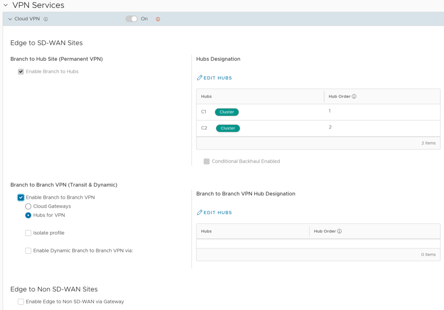Check the Isolate profile checkbox
This screenshot has width=444, height=310.
point(28,233)
